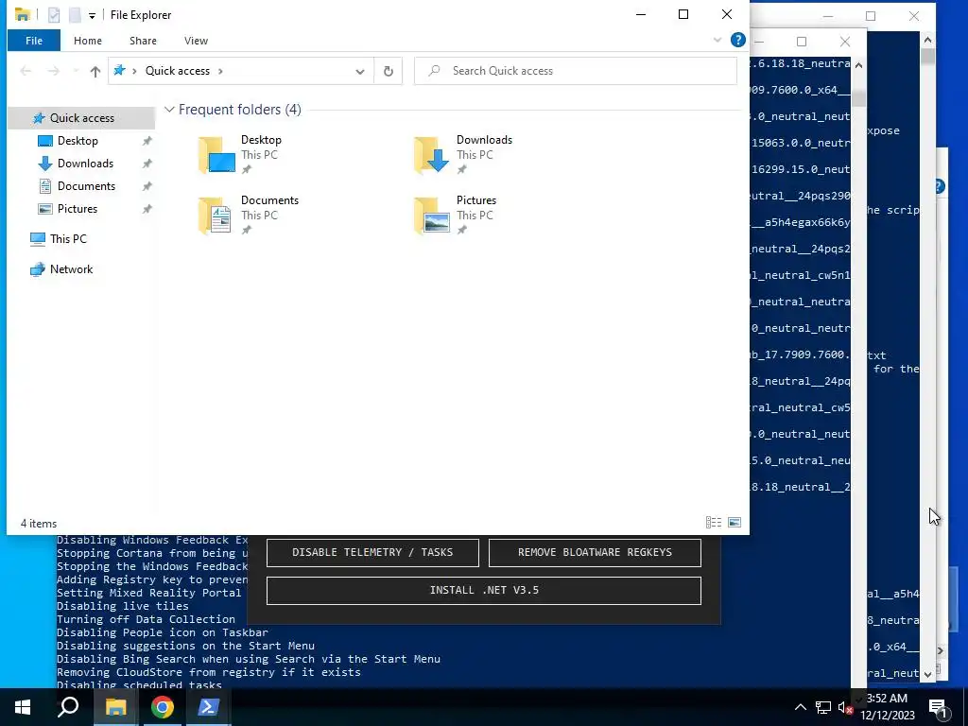Expand the chevron after Quick access breadcrumb

(220, 71)
